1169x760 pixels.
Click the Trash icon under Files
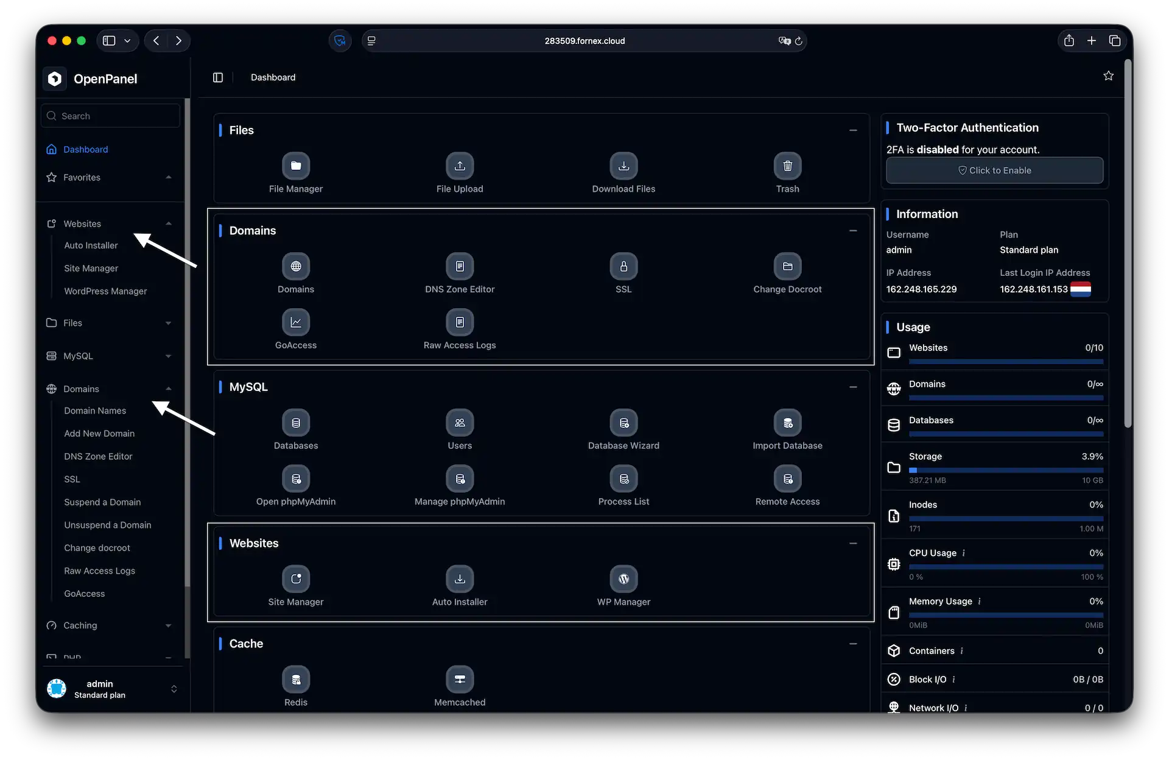(x=787, y=166)
